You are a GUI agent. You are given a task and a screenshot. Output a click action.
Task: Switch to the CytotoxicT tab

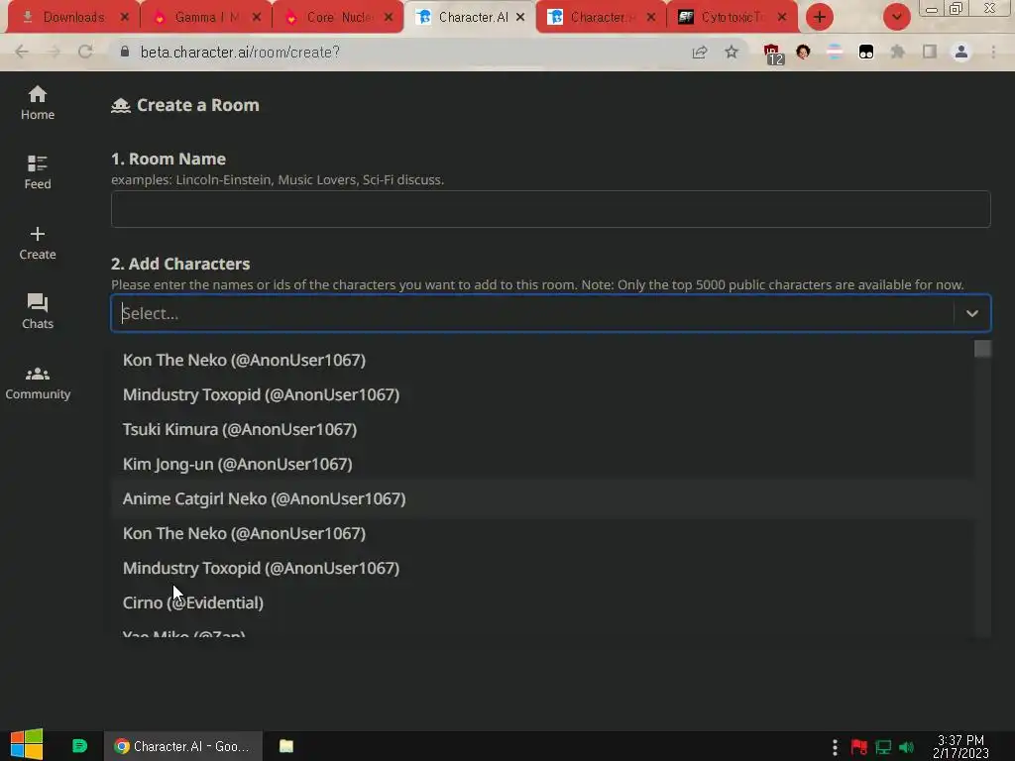click(732, 17)
